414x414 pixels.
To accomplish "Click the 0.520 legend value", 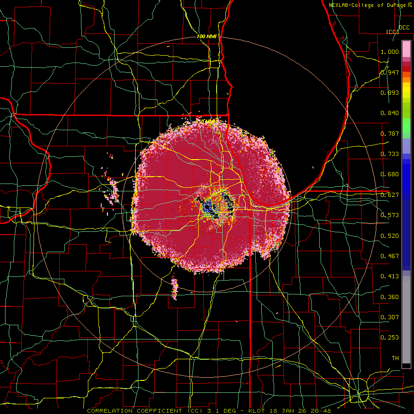I will point(390,236).
